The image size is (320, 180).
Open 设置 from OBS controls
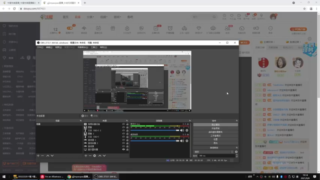pos(216,139)
